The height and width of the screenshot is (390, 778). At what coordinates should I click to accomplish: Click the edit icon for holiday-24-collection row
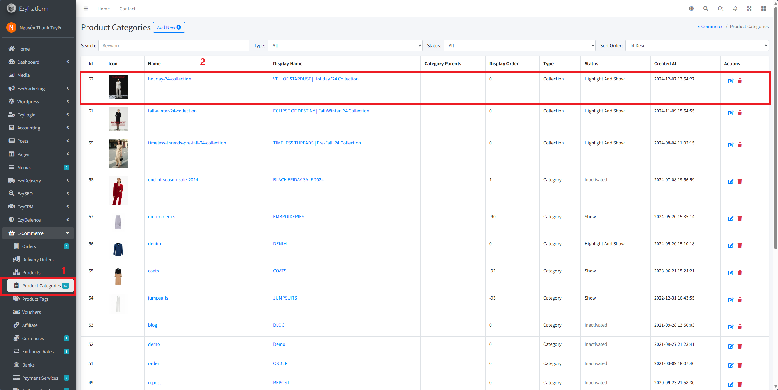tap(730, 81)
